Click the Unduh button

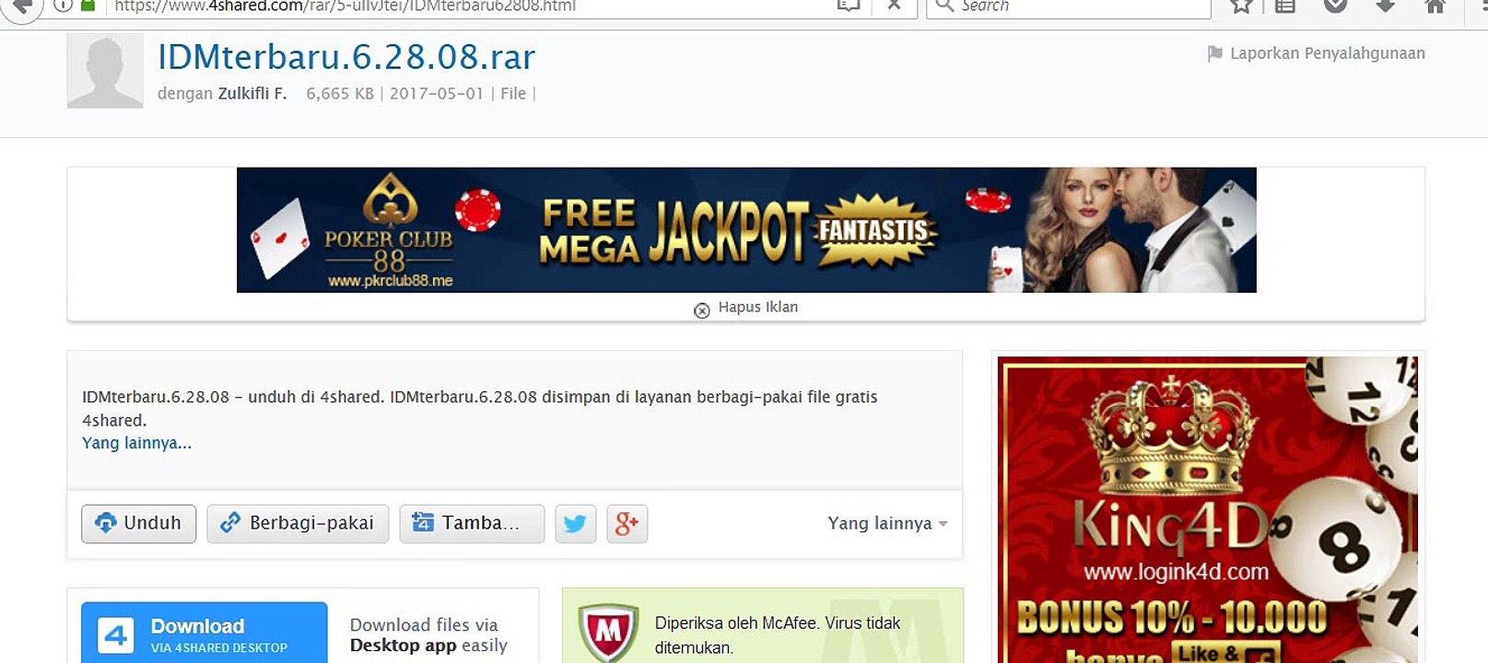(x=138, y=524)
